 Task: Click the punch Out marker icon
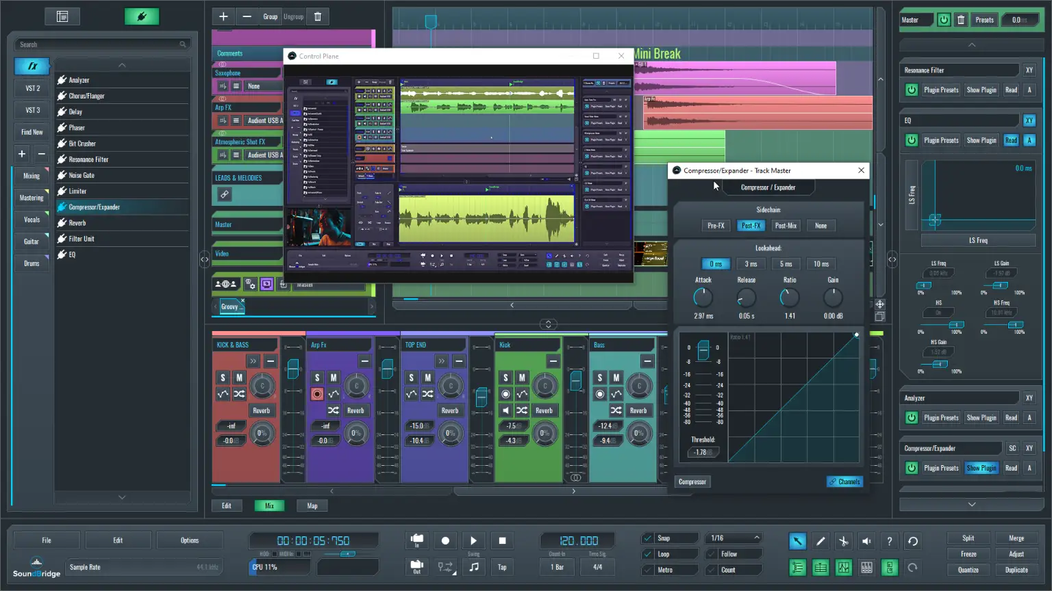pos(416,567)
